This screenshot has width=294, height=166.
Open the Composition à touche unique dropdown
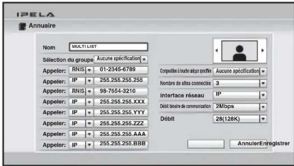point(240,71)
